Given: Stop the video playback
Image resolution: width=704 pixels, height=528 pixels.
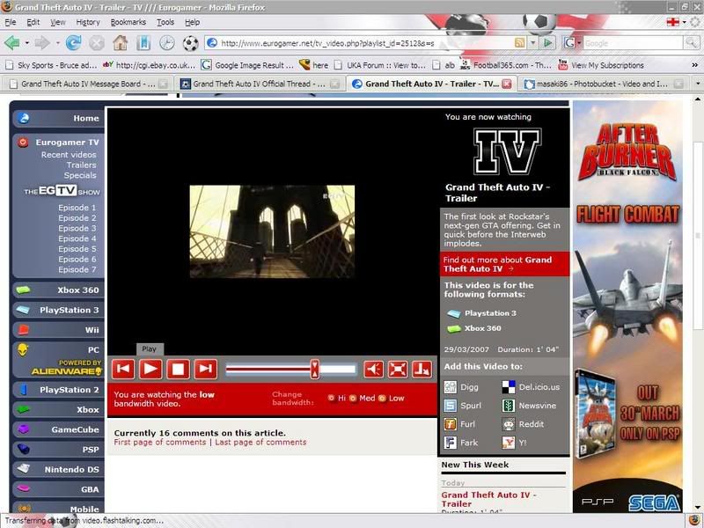Looking at the screenshot, I should (x=178, y=369).
